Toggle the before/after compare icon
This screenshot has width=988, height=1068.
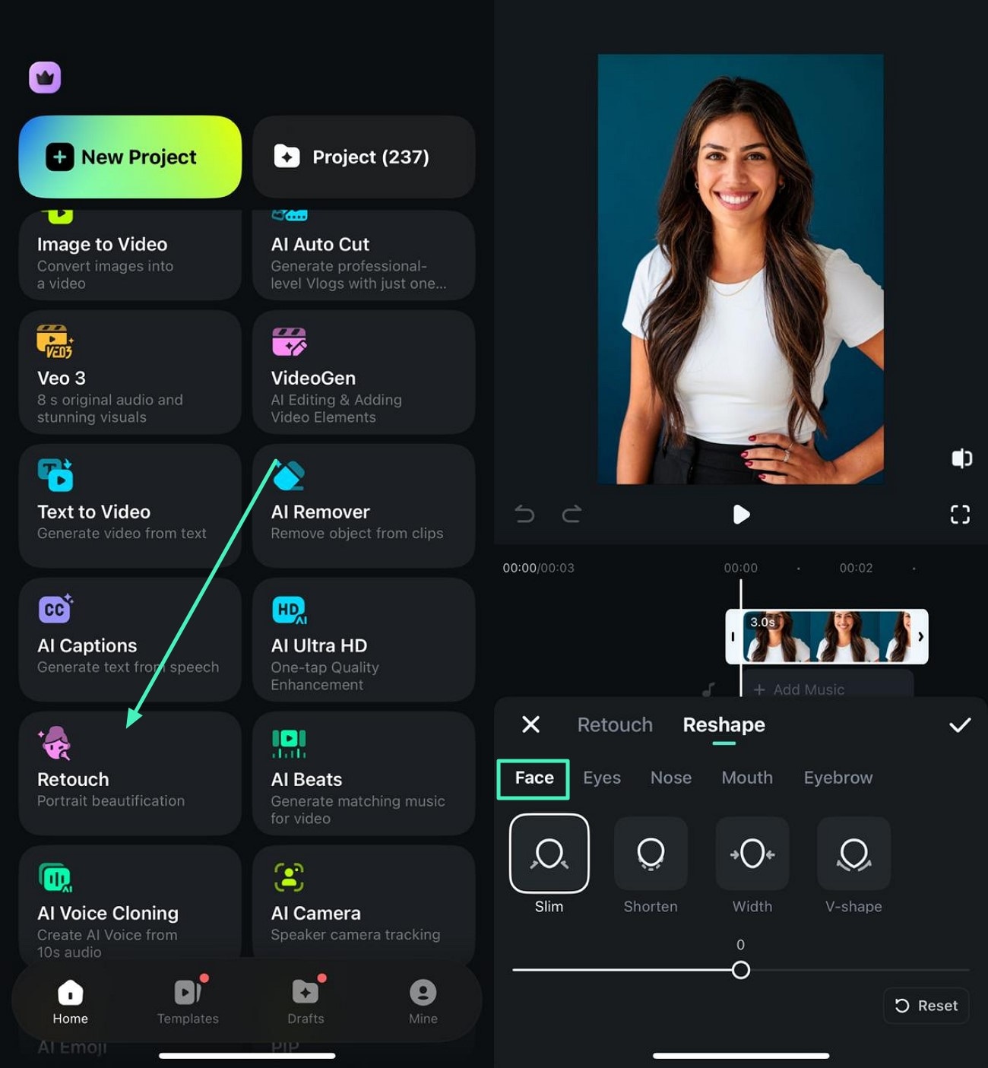961,458
